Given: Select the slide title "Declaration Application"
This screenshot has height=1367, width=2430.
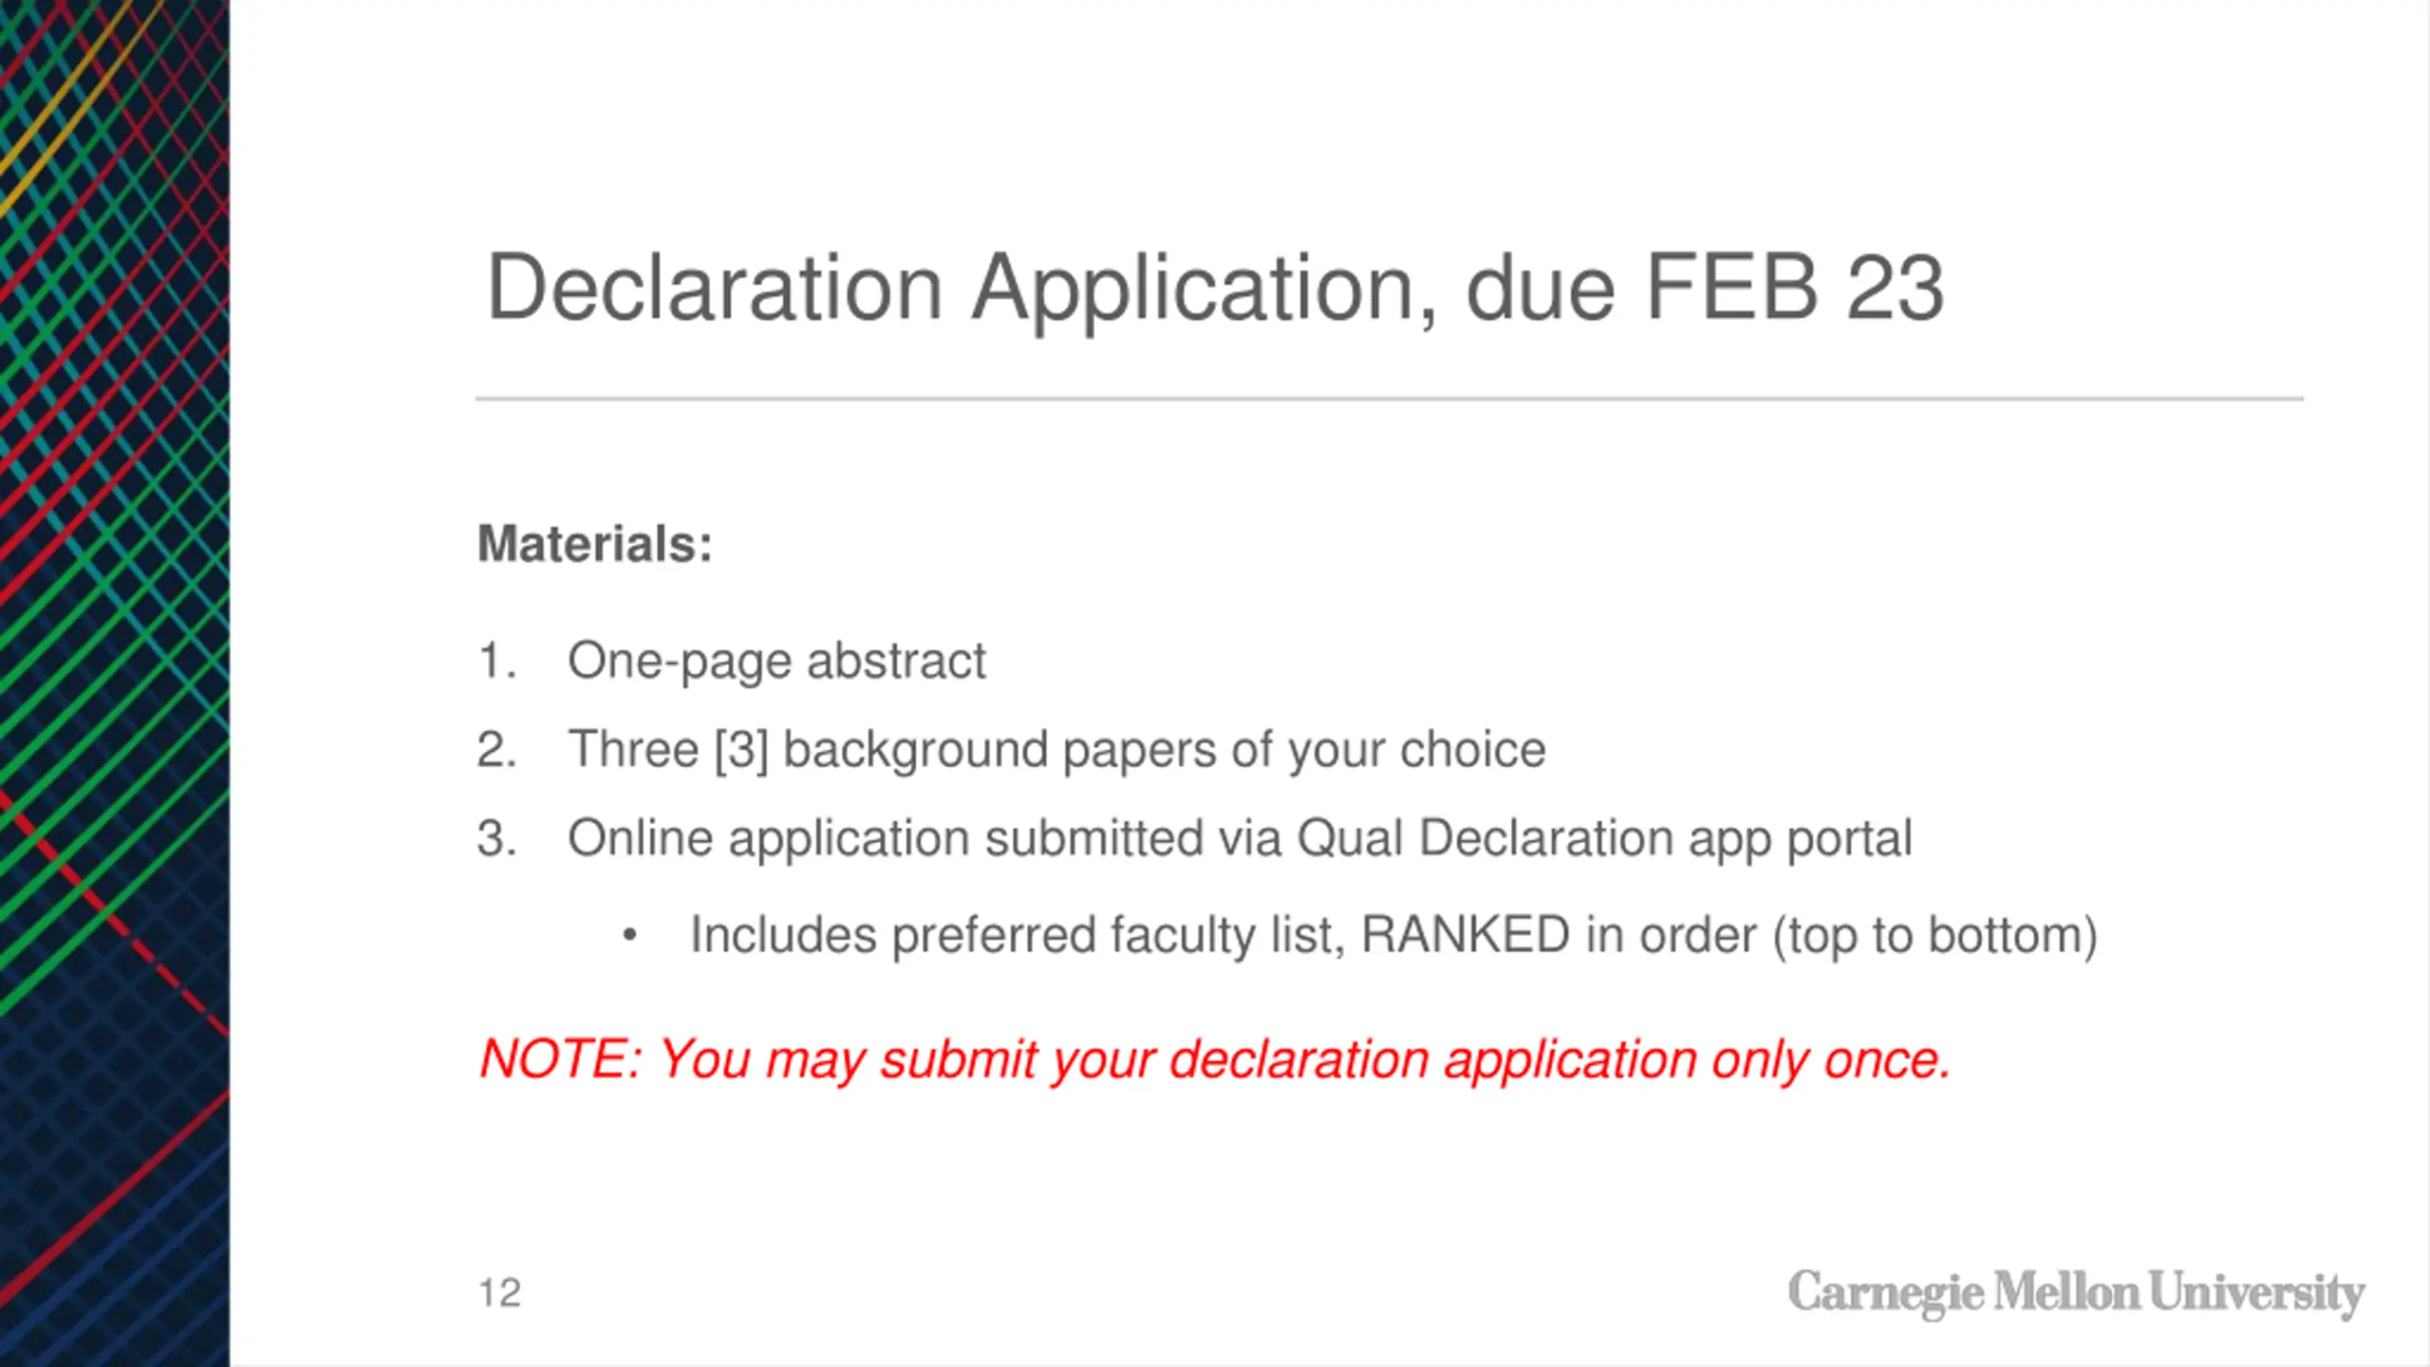Looking at the screenshot, I should (962, 288).
